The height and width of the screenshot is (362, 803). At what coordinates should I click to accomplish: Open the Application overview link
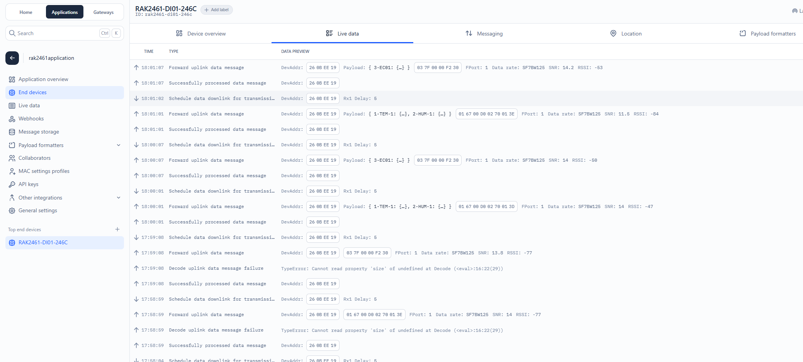43,79
